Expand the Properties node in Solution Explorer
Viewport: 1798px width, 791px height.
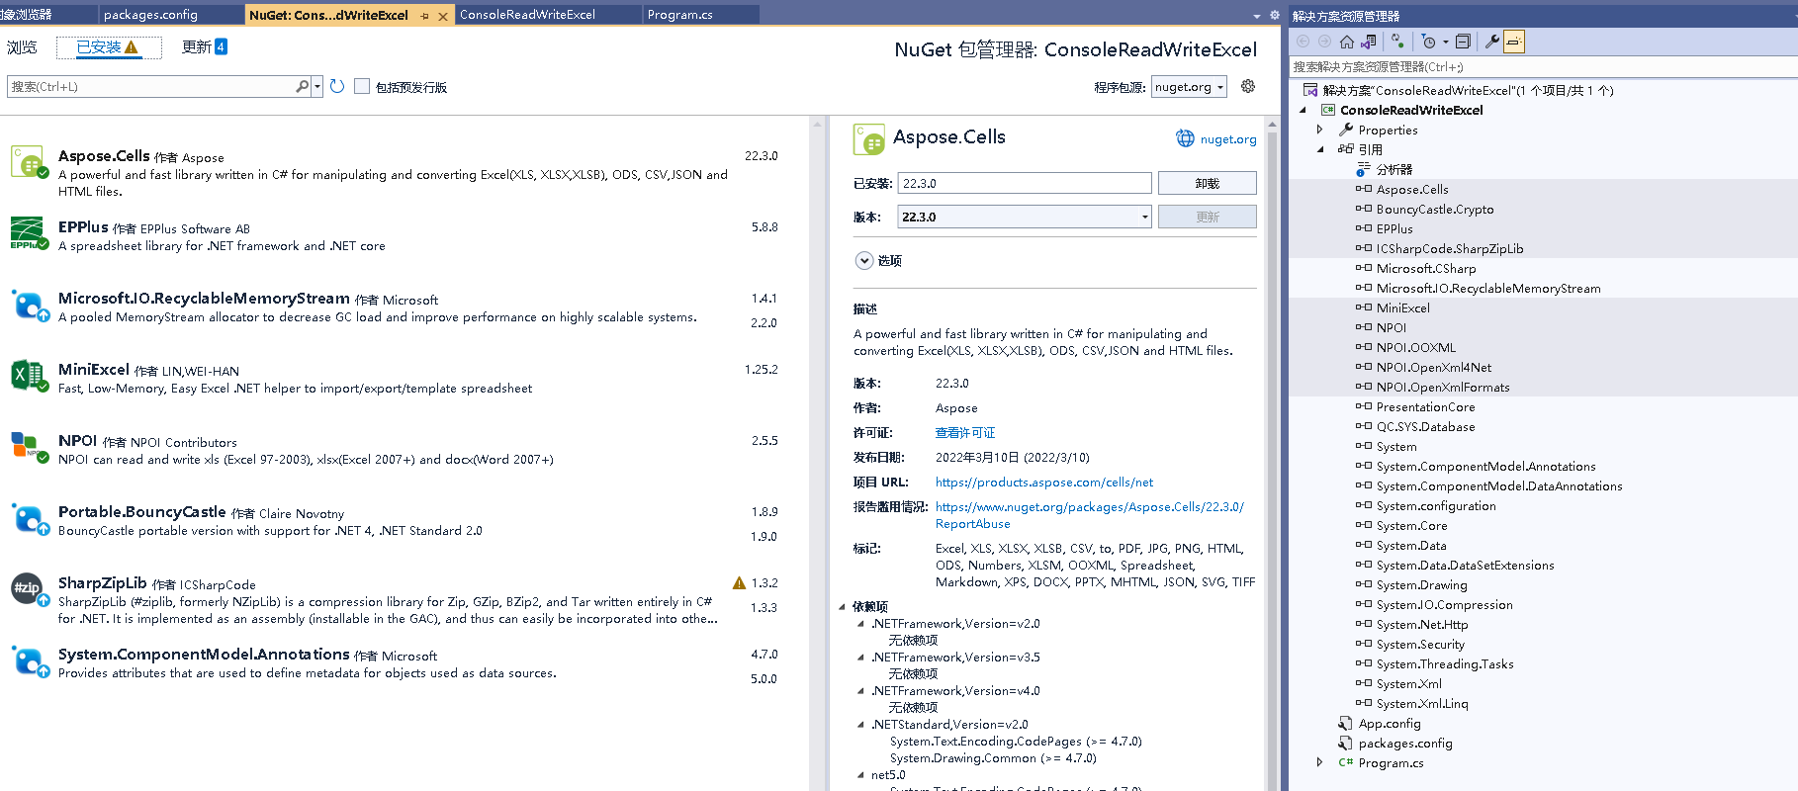point(1319,130)
